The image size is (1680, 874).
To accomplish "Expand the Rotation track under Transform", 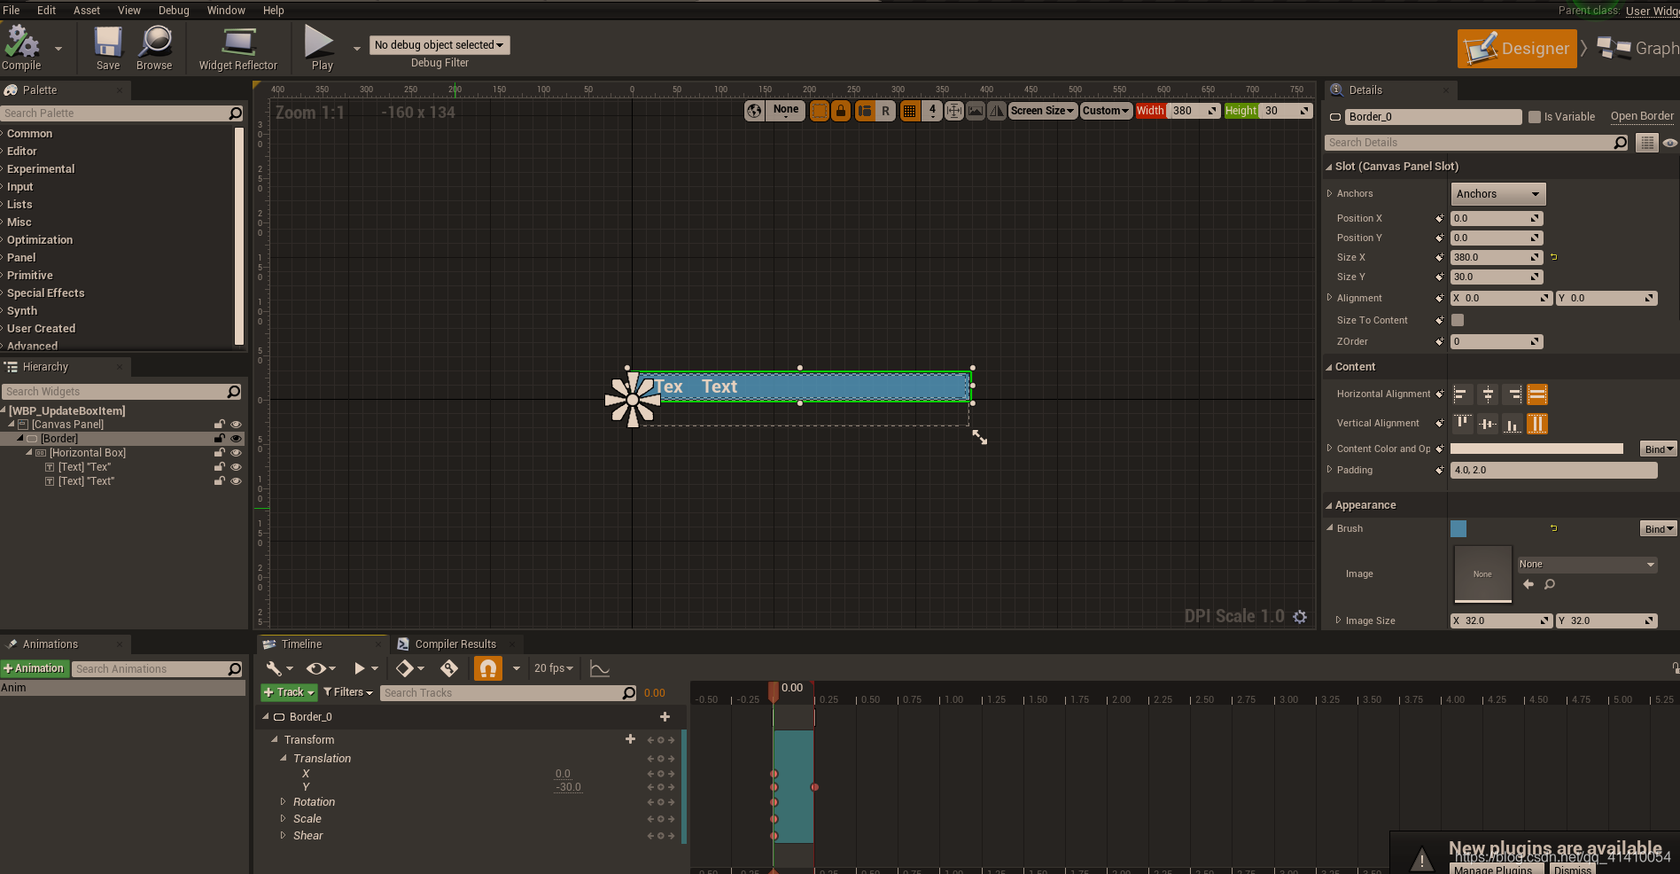I will click(x=282, y=801).
